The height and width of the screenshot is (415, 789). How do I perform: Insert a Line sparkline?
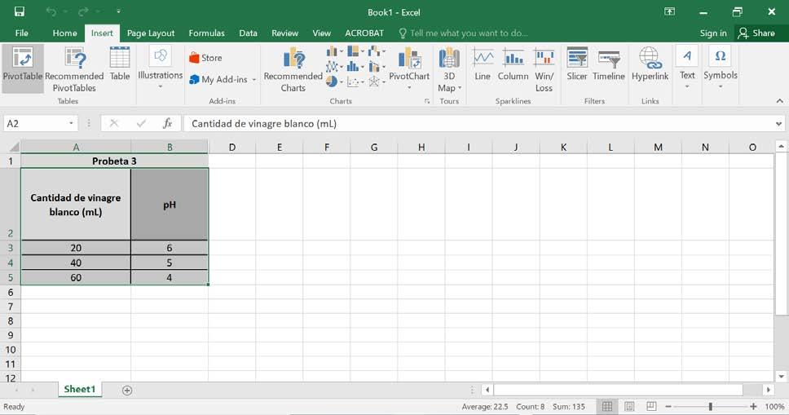click(x=483, y=64)
